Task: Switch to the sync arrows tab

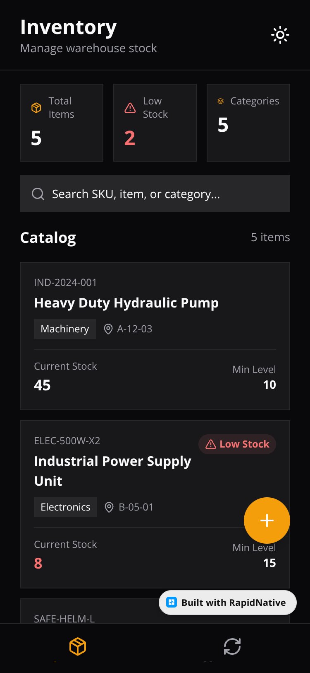Action: point(232,646)
